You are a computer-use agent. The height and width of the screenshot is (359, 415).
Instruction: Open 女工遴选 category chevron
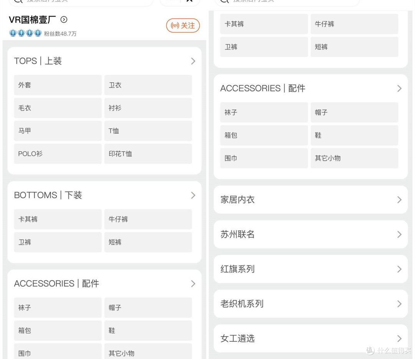(399, 338)
